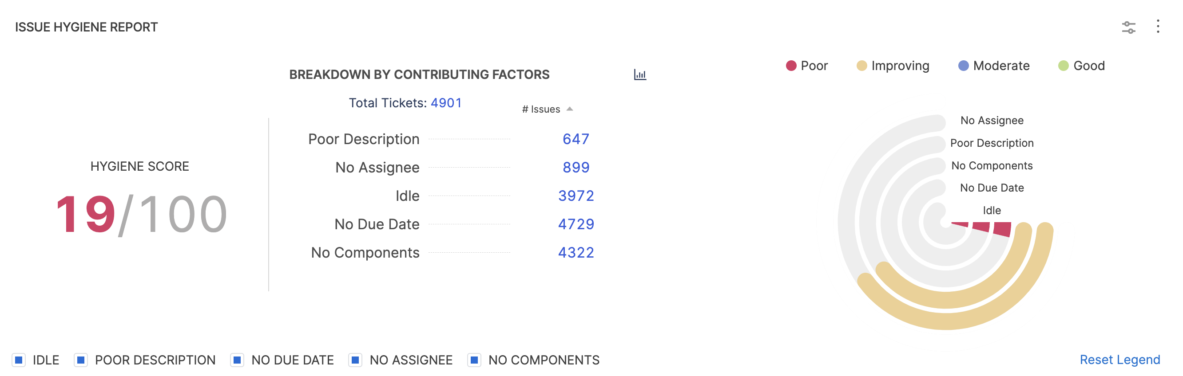Toggle the NO DUE DATE checkbox
The width and height of the screenshot is (1183, 376).
click(x=237, y=360)
